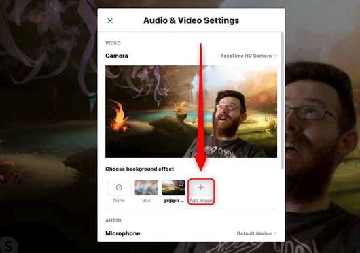Click the Choose background effect heading

click(x=140, y=169)
